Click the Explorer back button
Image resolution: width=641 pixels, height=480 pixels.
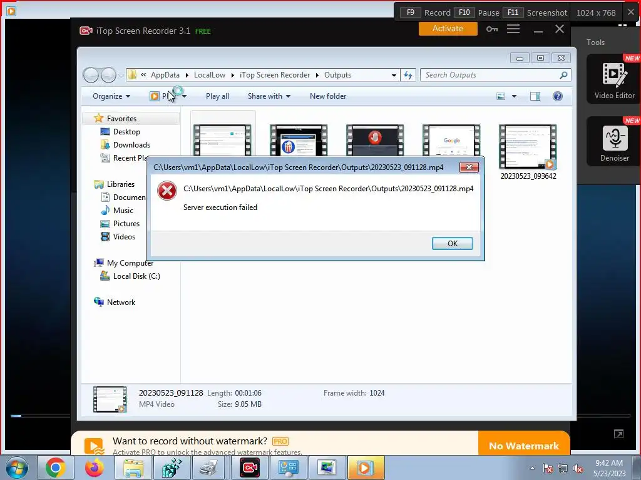pos(91,75)
